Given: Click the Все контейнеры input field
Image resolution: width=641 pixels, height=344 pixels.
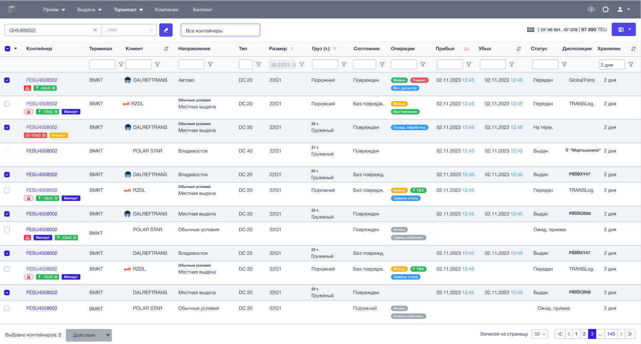Looking at the screenshot, I should click(220, 30).
